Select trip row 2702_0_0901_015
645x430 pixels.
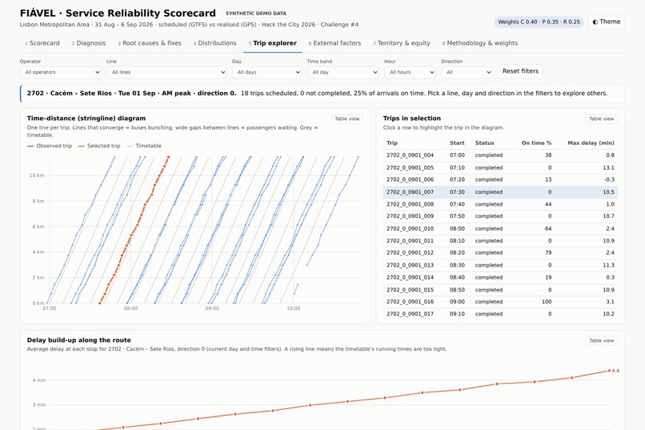tap(500, 290)
